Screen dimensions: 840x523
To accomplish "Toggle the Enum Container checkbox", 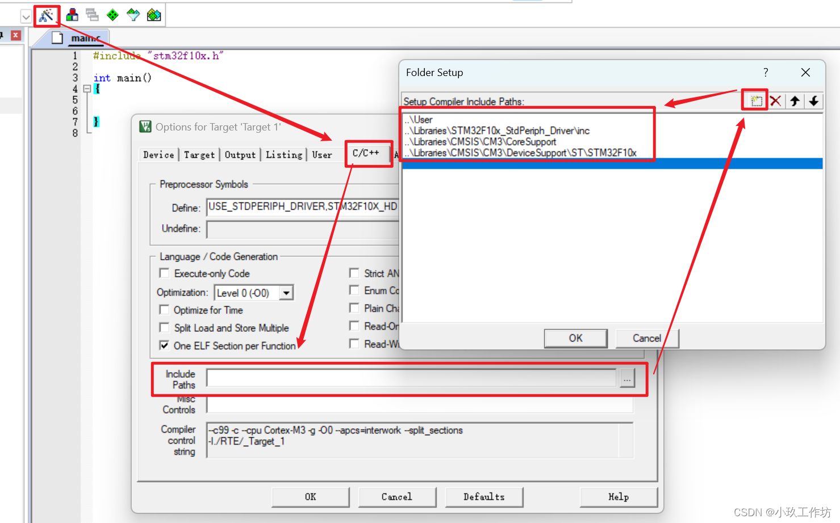I will [354, 290].
